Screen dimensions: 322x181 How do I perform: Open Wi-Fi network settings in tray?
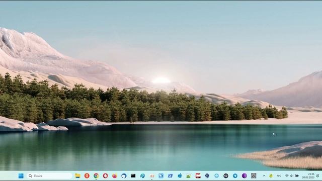click(x=287, y=176)
